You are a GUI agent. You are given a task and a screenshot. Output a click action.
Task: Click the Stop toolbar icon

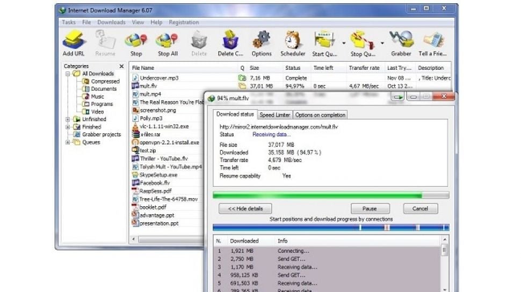click(136, 40)
